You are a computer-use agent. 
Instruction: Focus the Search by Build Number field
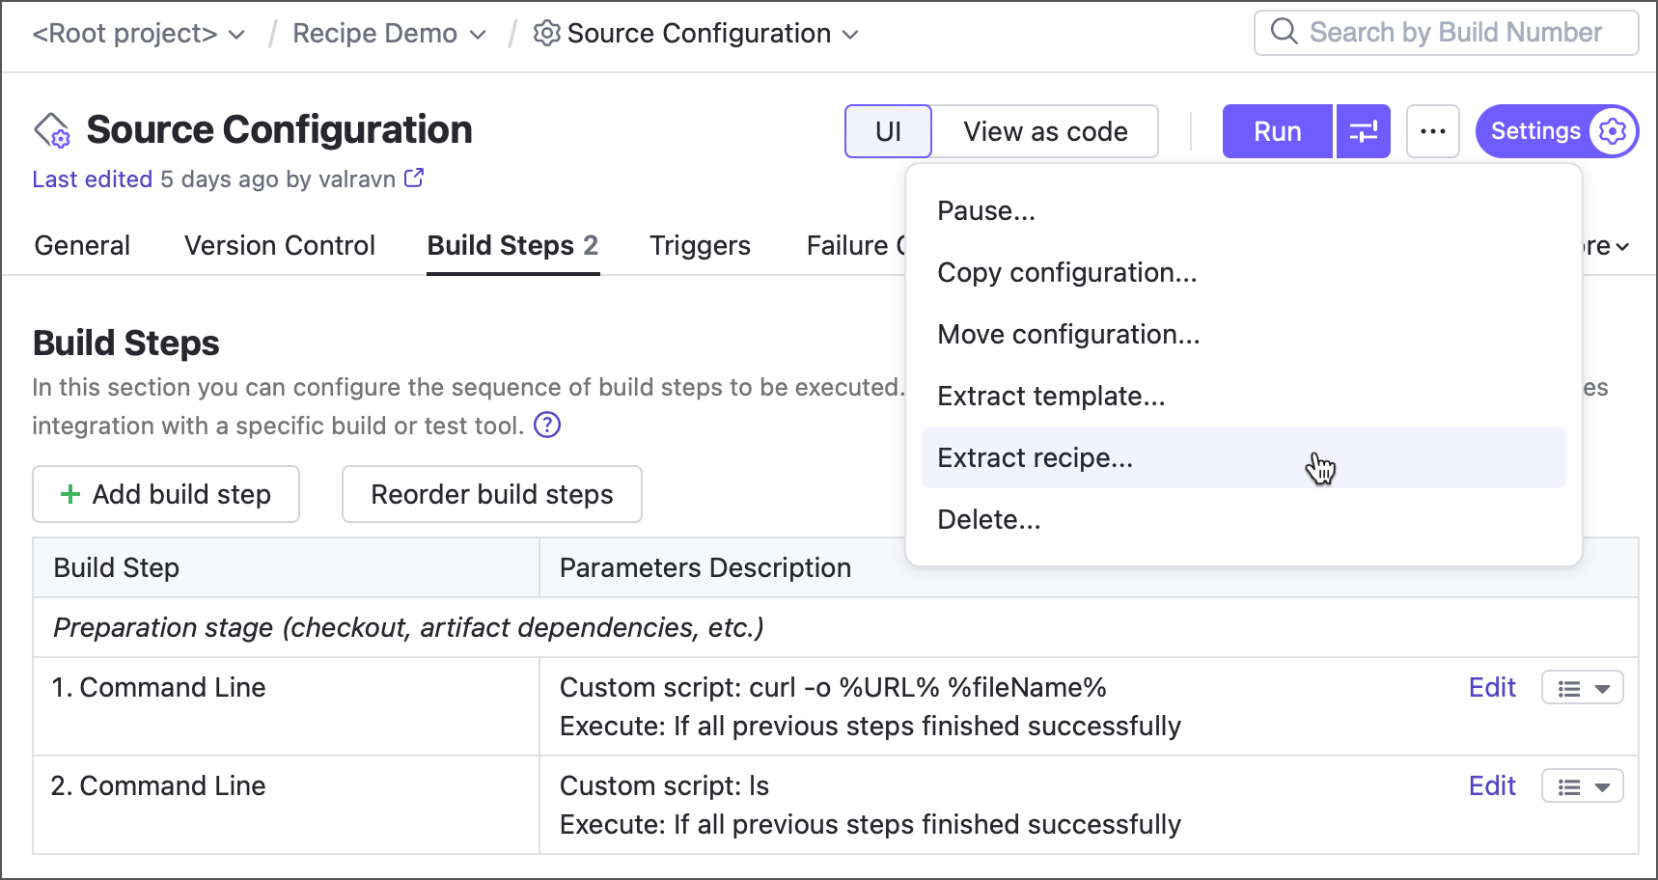tap(1455, 33)
